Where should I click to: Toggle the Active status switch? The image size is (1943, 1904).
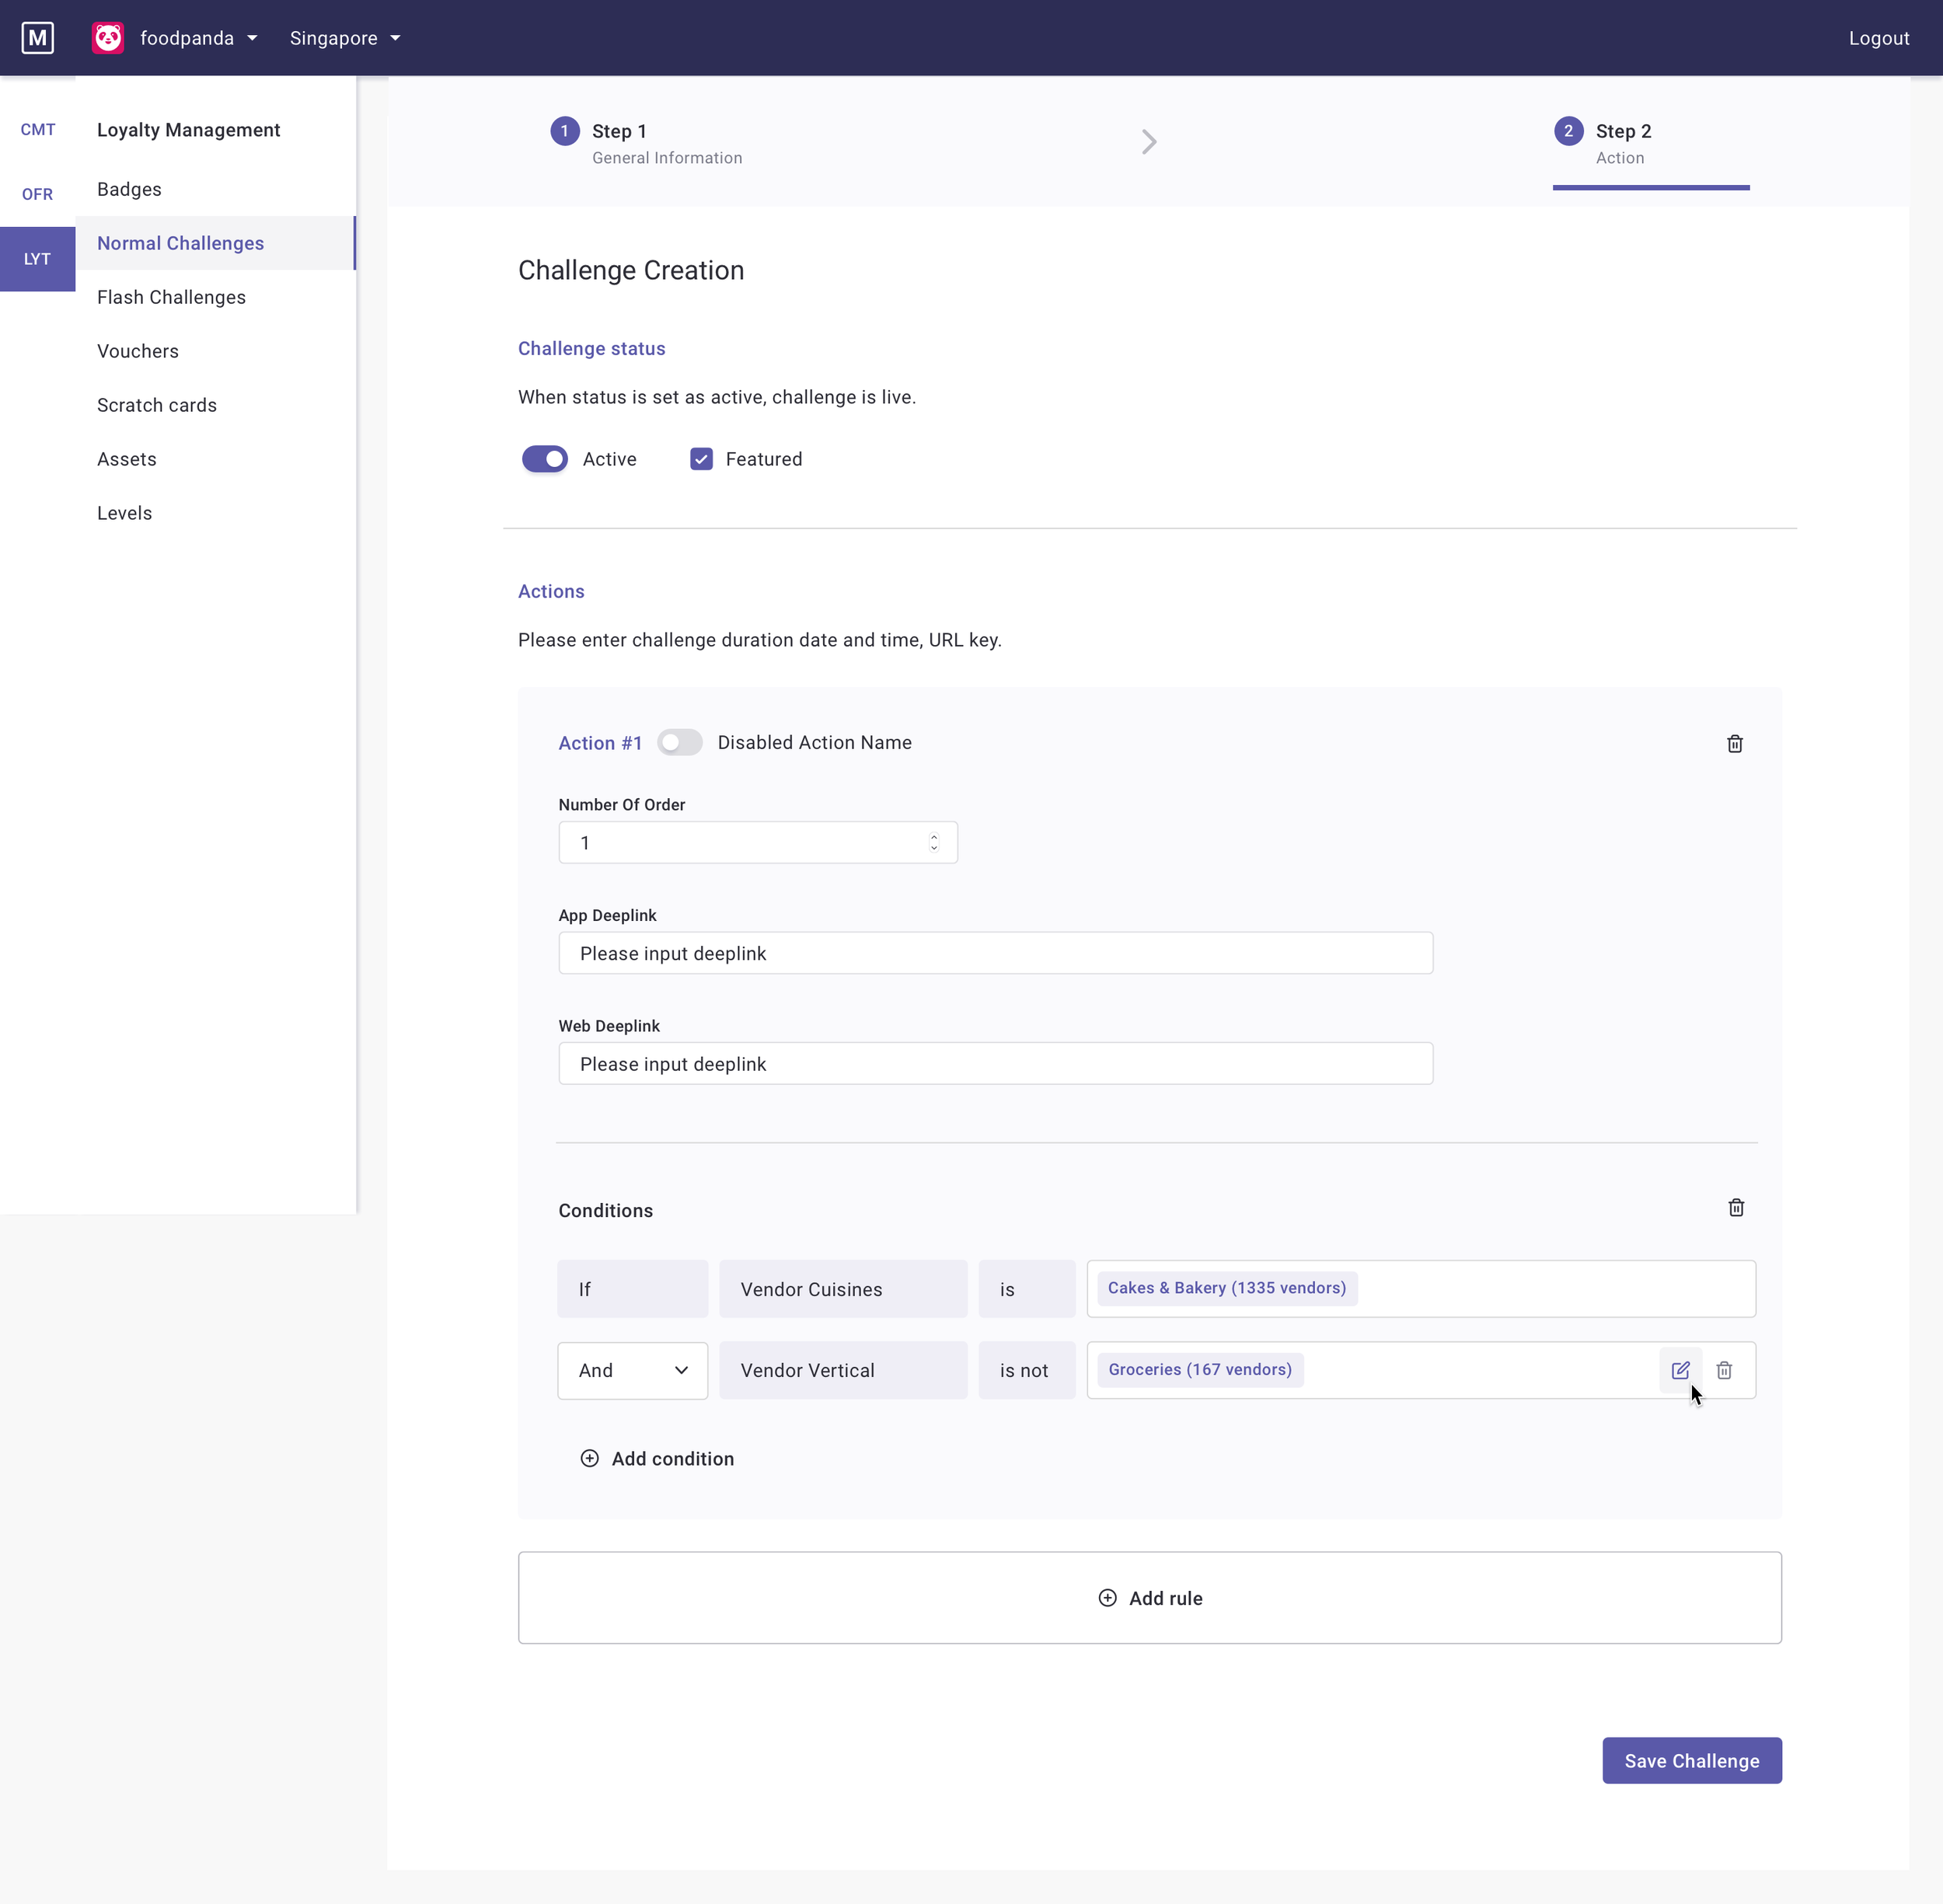[545, 459]
